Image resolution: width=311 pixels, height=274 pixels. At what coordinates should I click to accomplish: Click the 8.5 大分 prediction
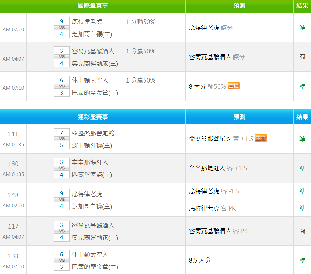pyautogui.click(x=200, y=260)
